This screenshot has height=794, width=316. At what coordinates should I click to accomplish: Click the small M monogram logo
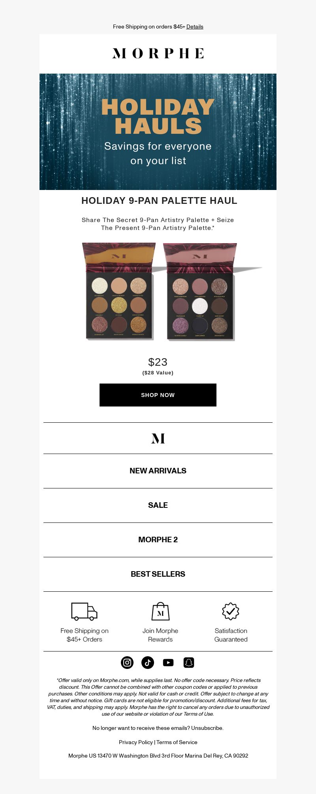158,438
